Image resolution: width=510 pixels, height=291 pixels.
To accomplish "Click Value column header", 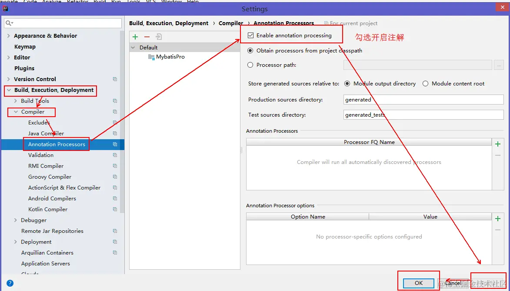I will point(430,217).
